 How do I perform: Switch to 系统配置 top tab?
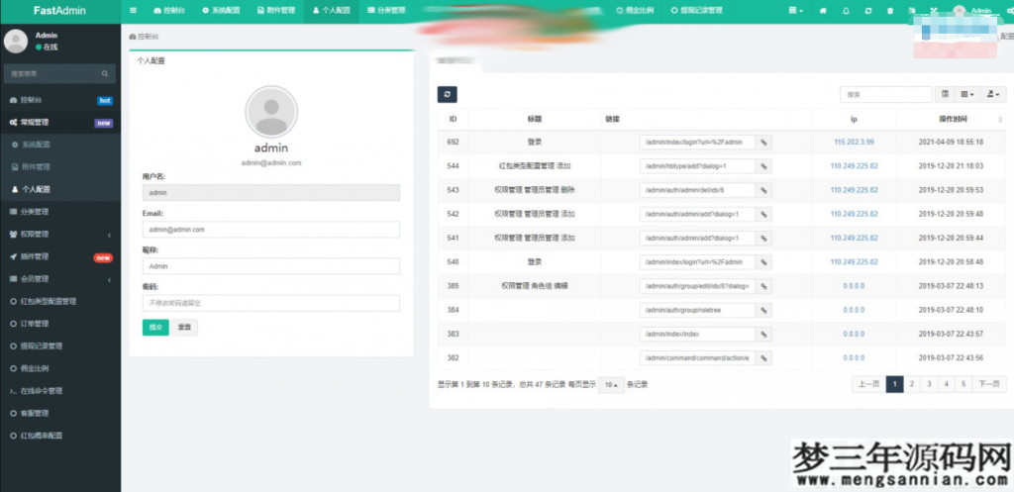click(x=221, y=11)
